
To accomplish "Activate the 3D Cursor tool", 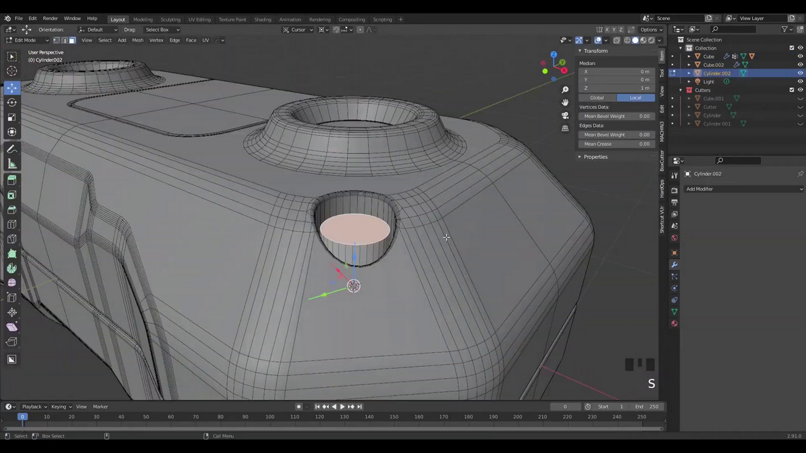I will pyautogui.click(x=11, y=71).
